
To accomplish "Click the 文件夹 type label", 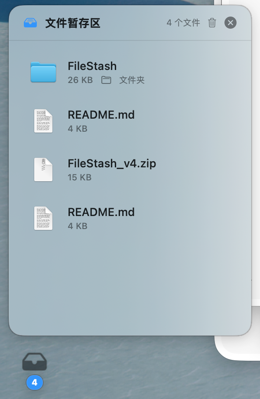I will pos(132,80).
